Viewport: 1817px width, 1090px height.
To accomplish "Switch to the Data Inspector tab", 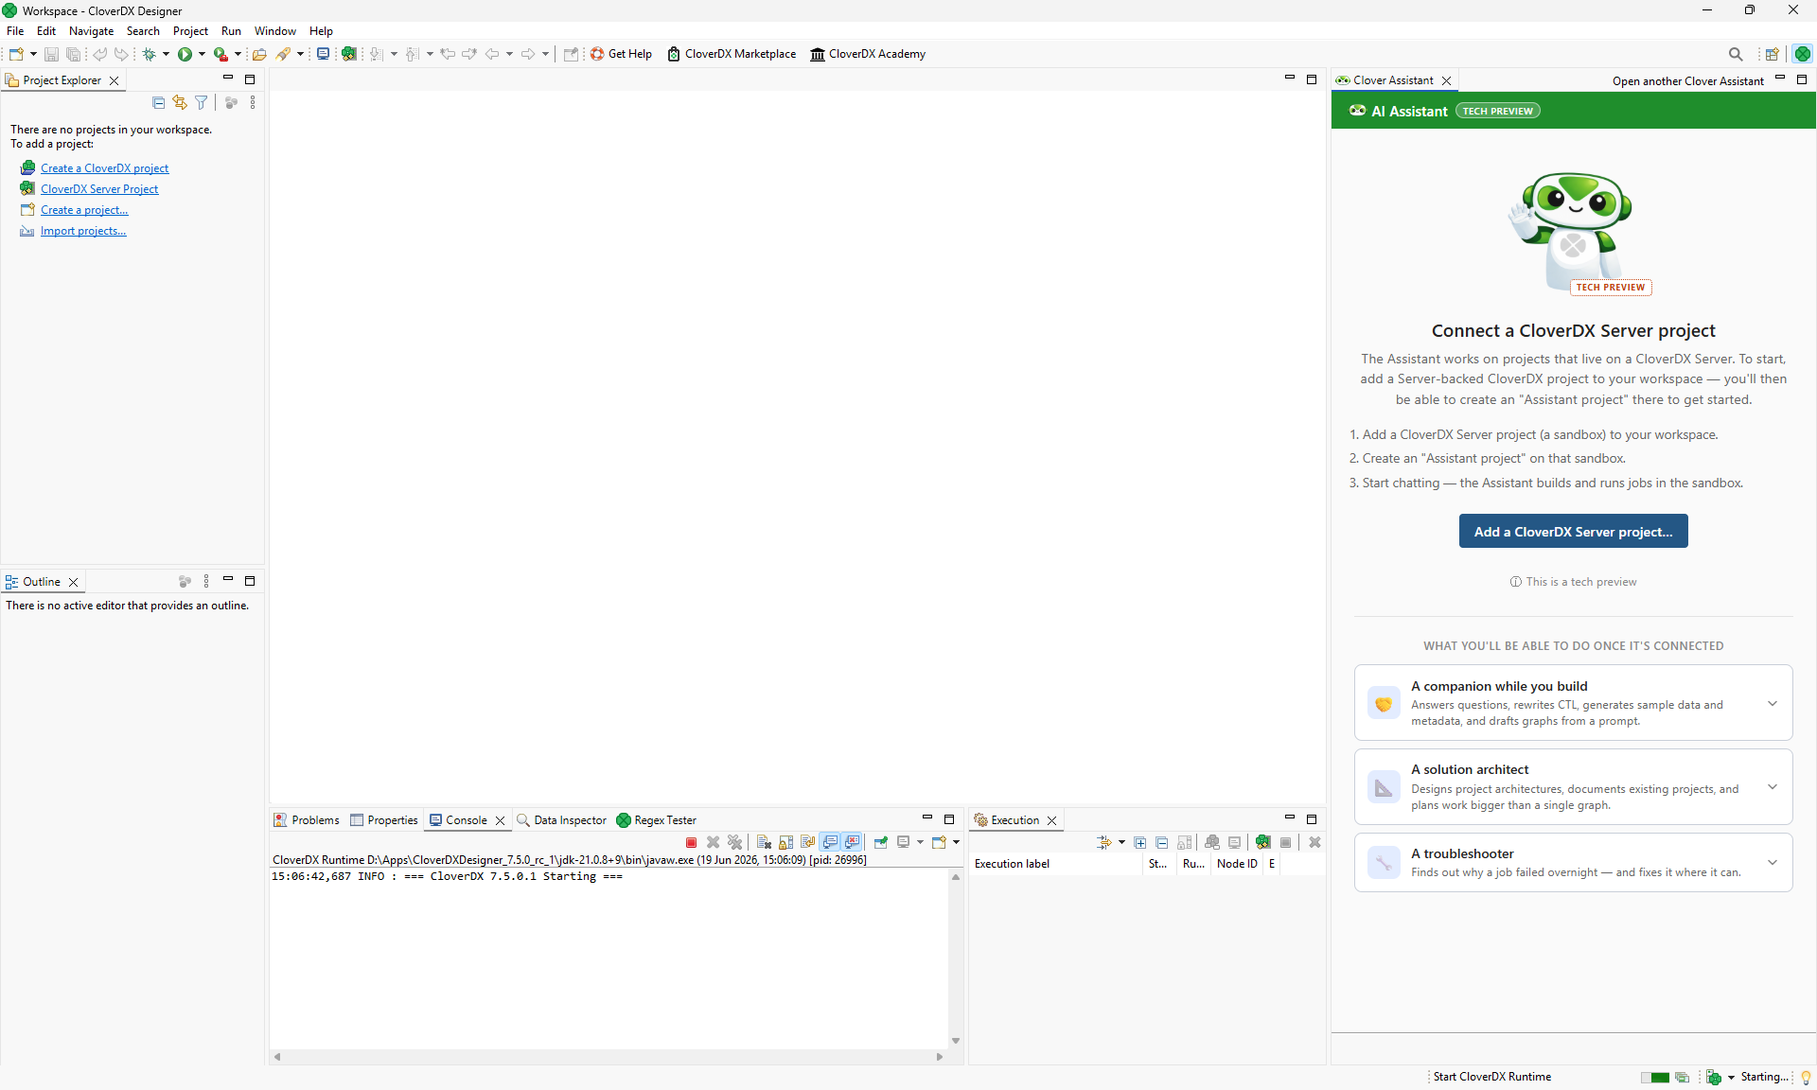I will (562, 820).
